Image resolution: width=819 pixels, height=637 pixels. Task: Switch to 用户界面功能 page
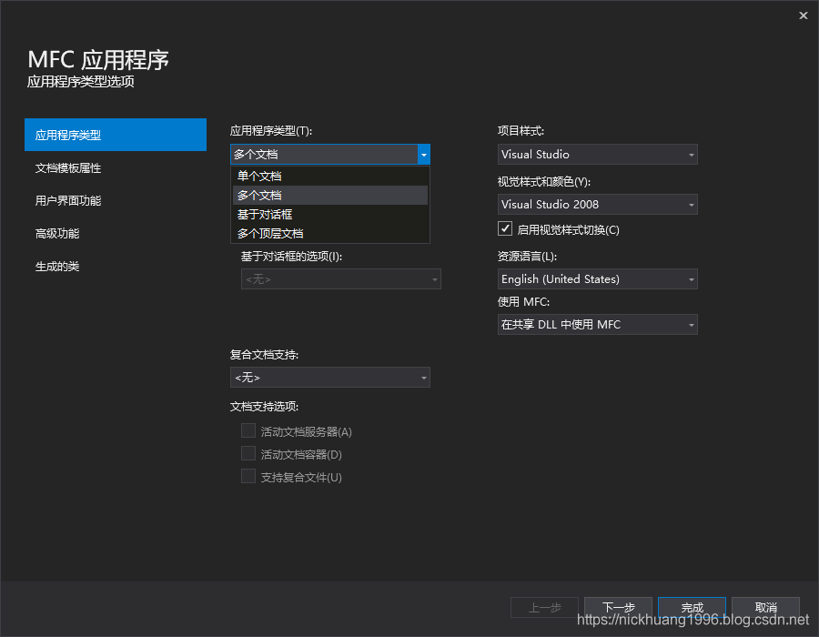(x=116, y=200)
